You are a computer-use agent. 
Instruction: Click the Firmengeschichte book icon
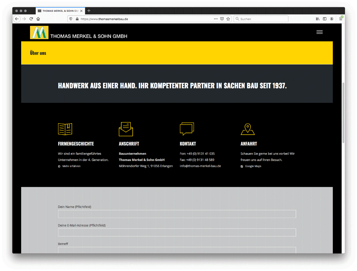(65, 129)
